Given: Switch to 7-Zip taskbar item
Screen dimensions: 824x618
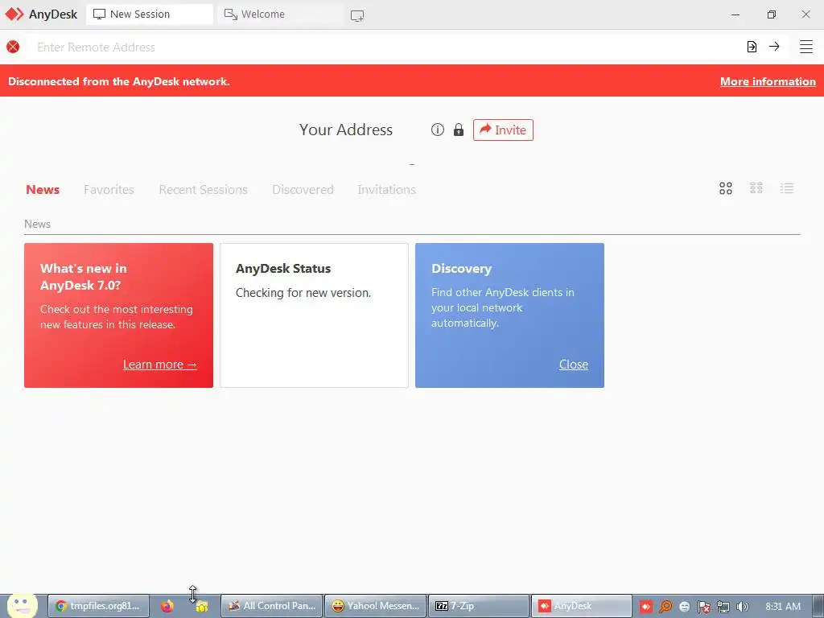Looking at the screenshot, I should point(480,606).
